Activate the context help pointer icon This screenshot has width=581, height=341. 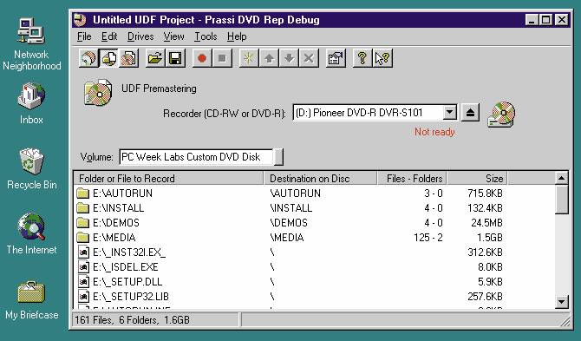coord(382,58)
